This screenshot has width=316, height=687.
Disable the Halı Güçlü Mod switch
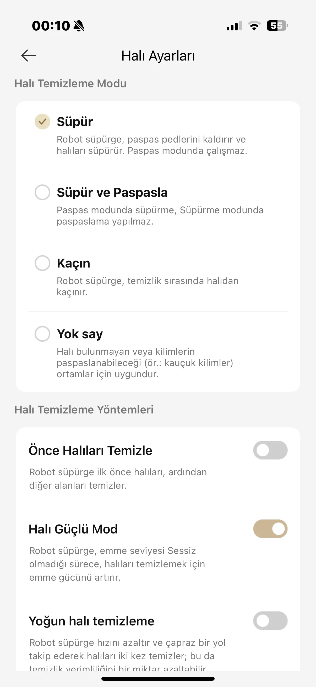(270, 528)
